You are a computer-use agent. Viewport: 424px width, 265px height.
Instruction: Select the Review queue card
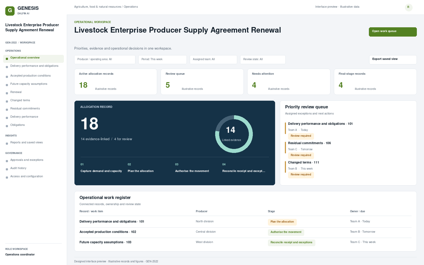pyautogui.click(x=202, y=82)
